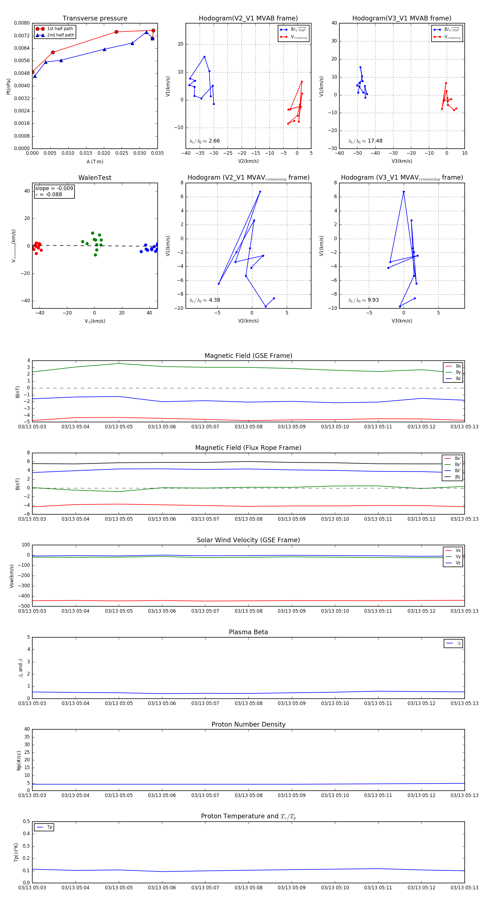Click the Hodogram (V3_V1 MVAV remaining frame) title

coord(402,178)
